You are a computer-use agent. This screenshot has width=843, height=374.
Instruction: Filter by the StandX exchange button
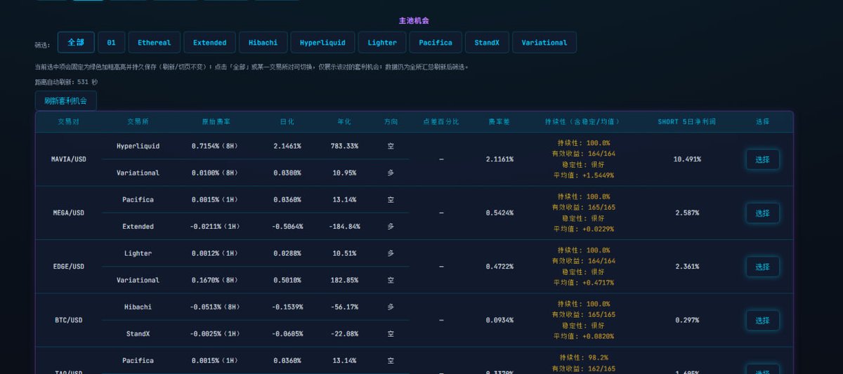[x=487, y=42]
